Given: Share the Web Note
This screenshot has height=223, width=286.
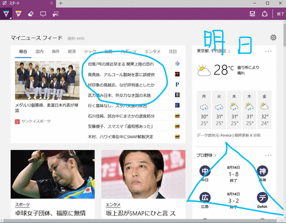Looking at the screenshot, I should tap(265, 14).
